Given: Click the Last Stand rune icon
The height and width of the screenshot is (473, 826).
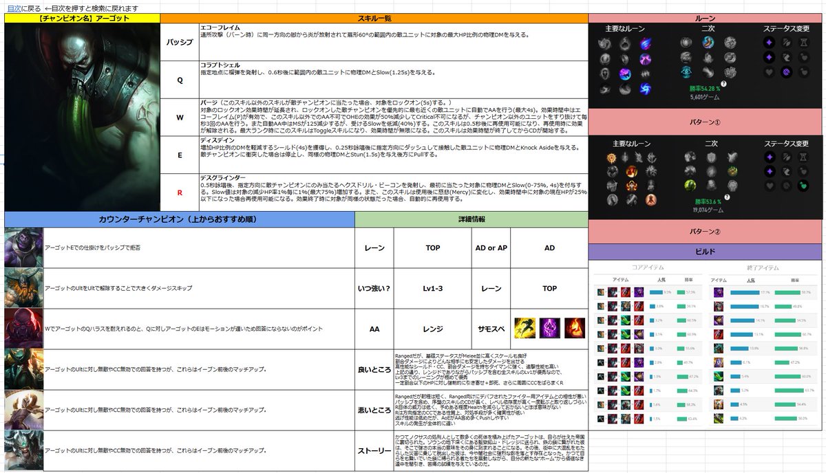Looking at the screenshot, I should coord(651,199).
